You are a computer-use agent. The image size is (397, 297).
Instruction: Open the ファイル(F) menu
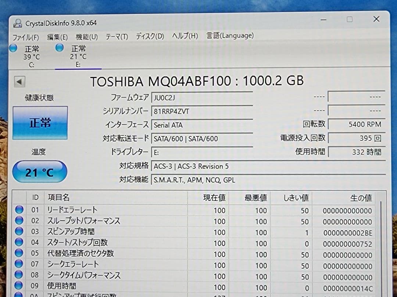(x=26, y=37)
